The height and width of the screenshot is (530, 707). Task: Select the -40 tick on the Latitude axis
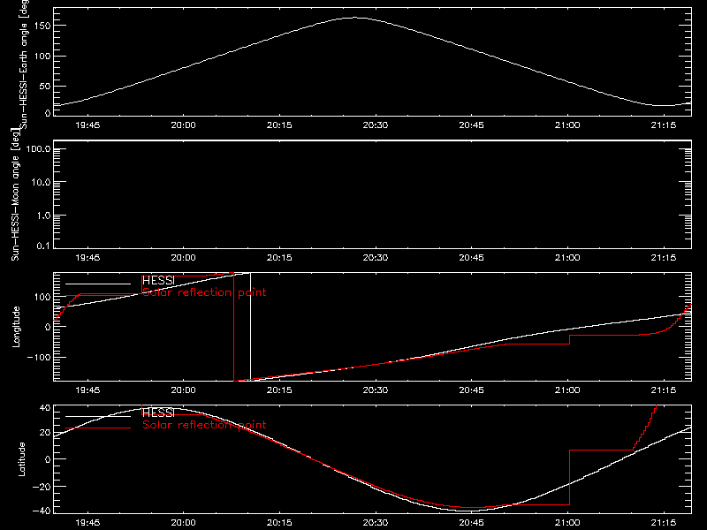click(x=42, y=511)
